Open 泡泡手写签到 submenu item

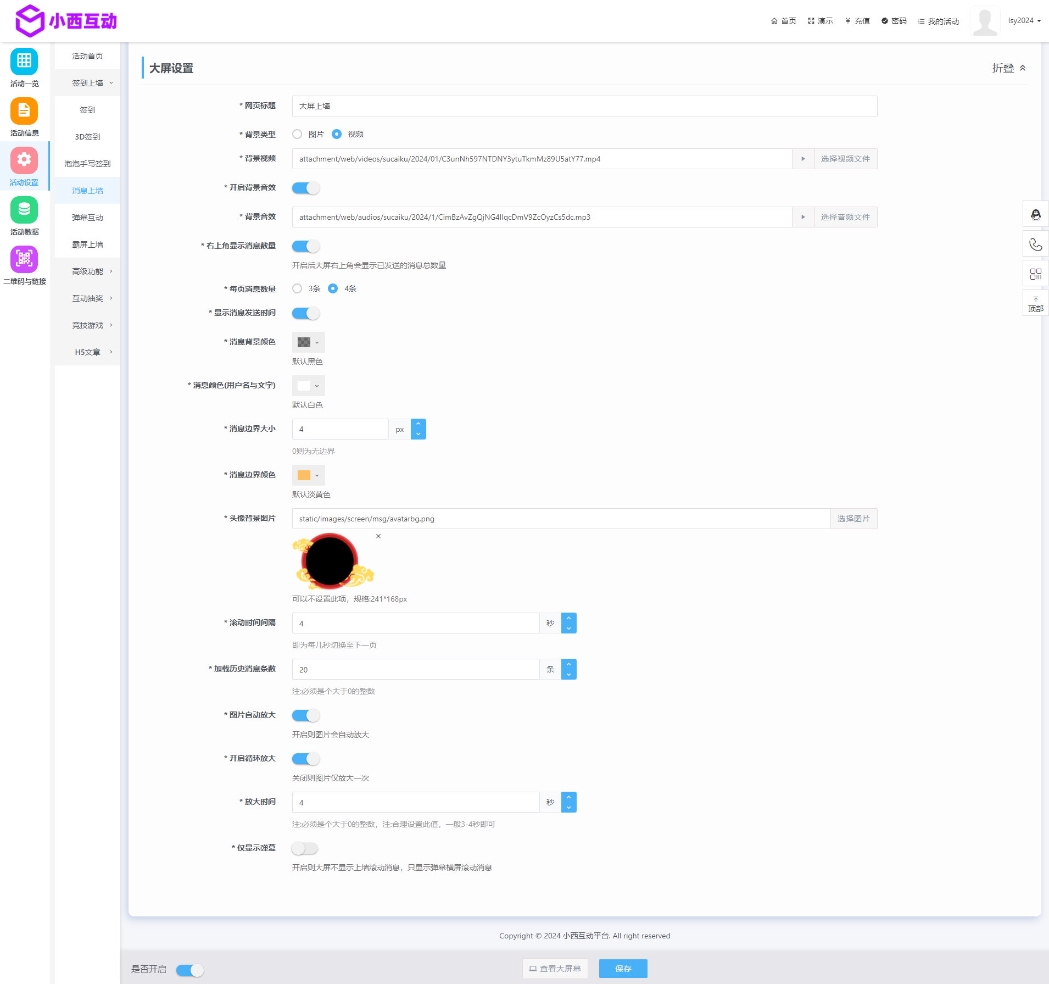coord(88,164)
